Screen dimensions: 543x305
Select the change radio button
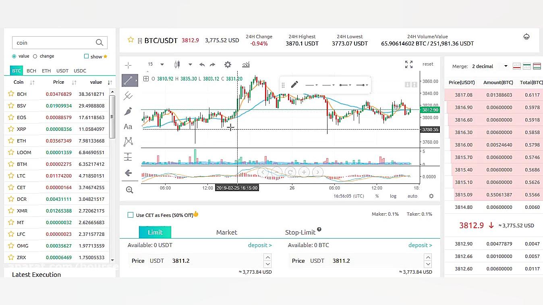point(35,56)
